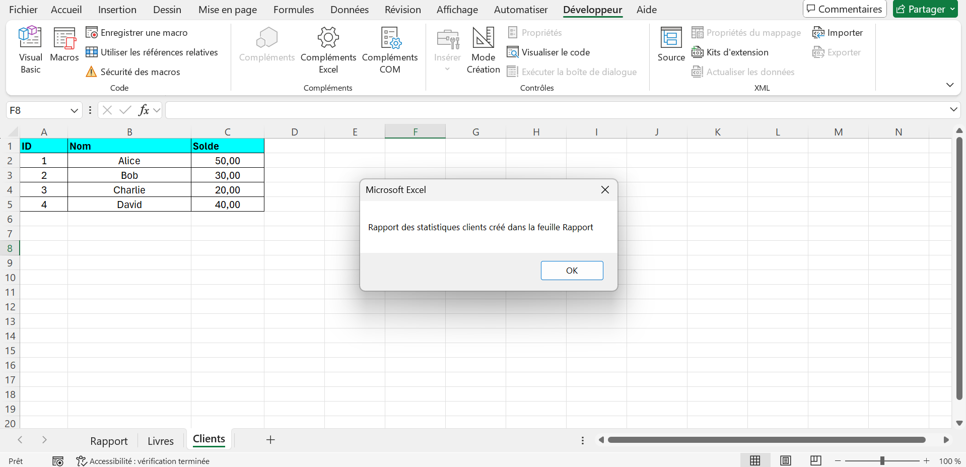Go to next sheet arrow
966x467 pixels.
click(x=44, y=440)
